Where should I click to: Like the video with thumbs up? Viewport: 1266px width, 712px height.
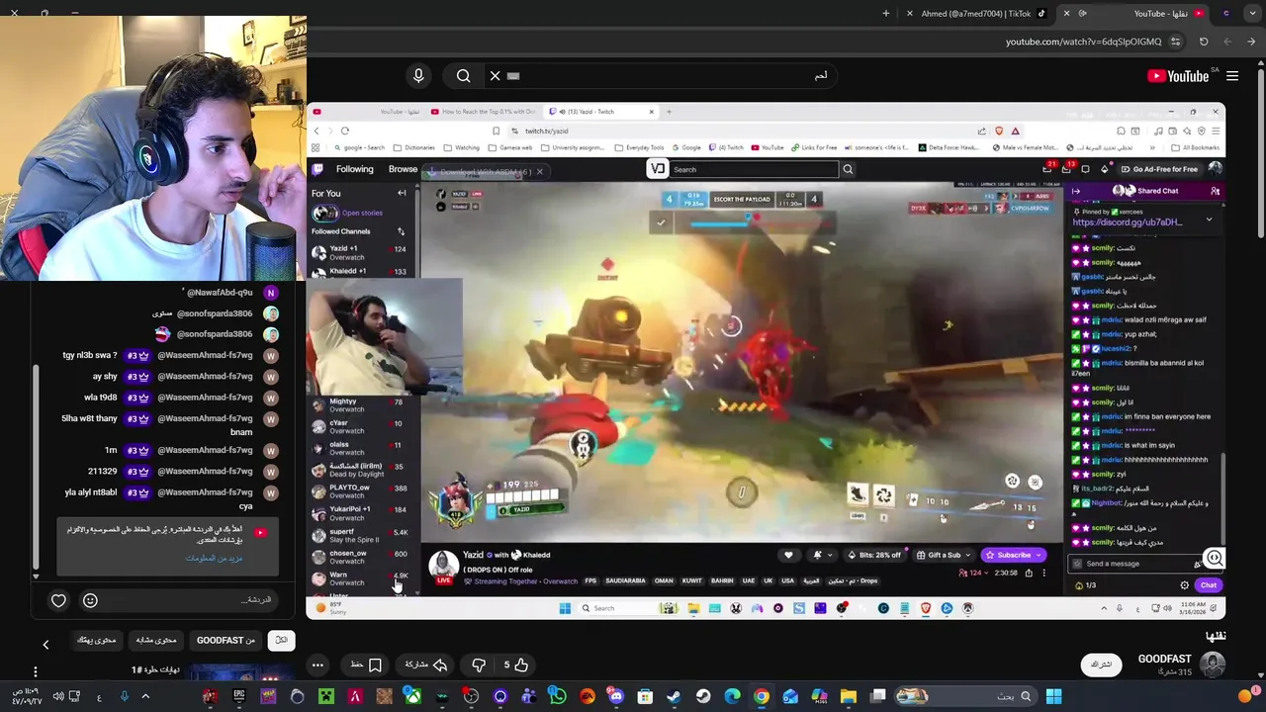click(x=515, y=665)
